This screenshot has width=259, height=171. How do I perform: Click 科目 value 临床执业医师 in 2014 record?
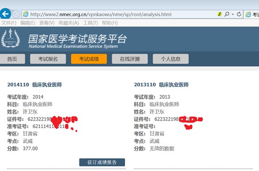click(38, 104)
